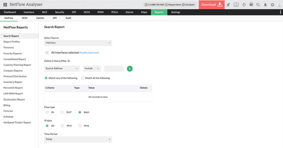Open Inventory Report in sidebar
The height and width of the screenshot is (148, 283).
click(13, 82)
